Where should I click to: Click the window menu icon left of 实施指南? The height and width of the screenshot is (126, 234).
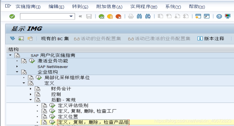(x=8, y=6)
